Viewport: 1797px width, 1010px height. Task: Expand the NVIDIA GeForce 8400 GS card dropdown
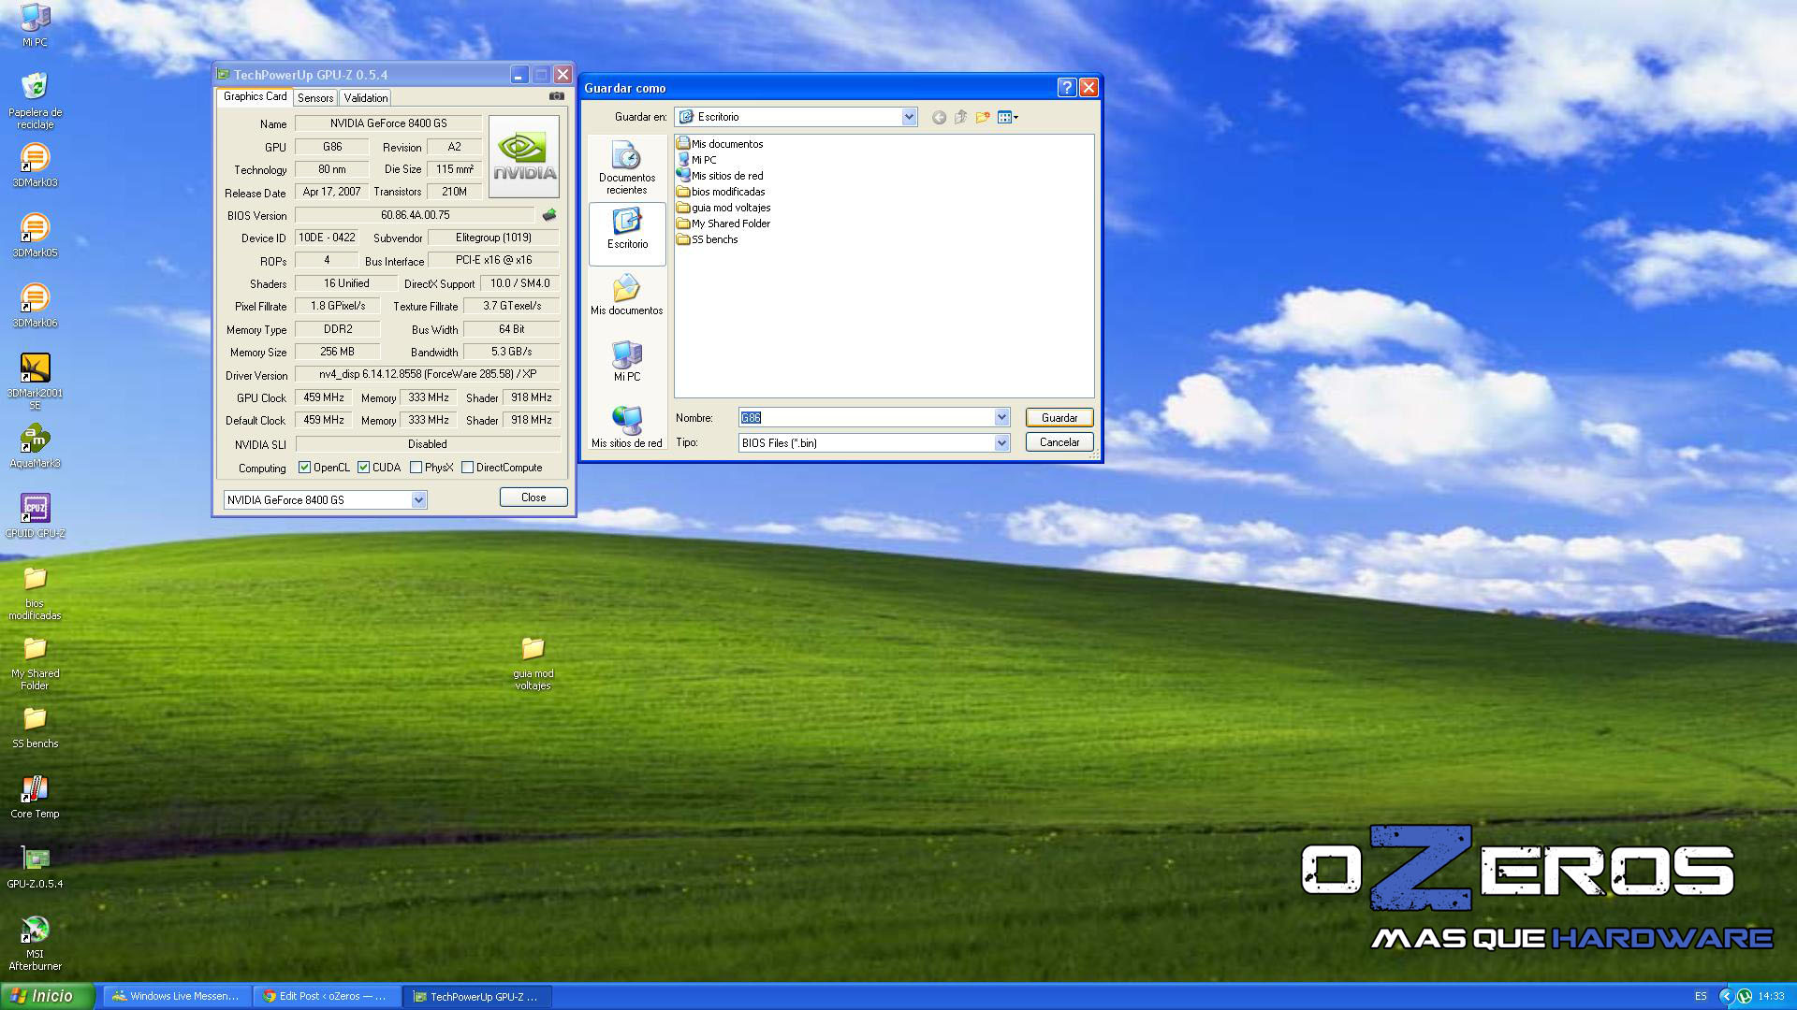pos(418,500)
